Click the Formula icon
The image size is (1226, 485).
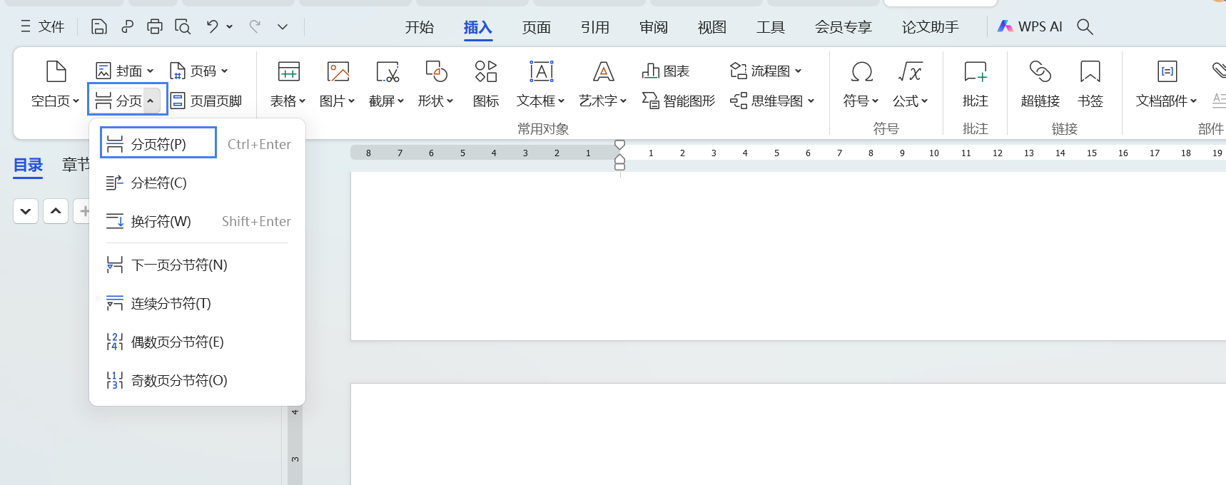[911, 71]
